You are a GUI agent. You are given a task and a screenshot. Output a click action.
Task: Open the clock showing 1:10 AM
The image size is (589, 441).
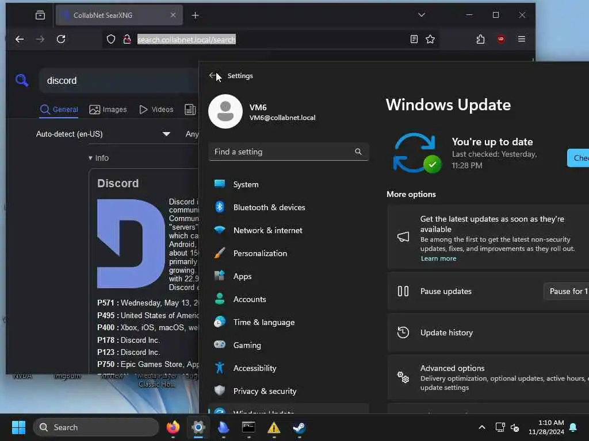coord(546,427)
